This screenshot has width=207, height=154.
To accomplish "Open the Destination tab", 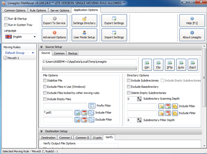I will 48,137.
